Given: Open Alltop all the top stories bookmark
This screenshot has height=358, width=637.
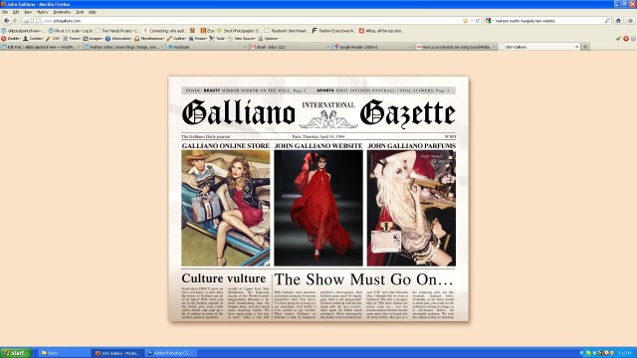Looking at the screenshot, I should 381,31.
